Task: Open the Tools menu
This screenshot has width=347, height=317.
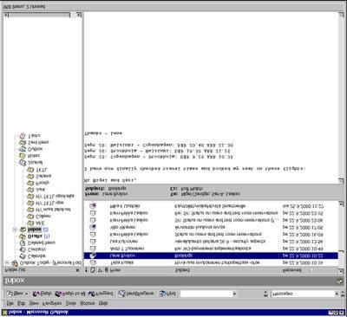Action: tap(71, 303)
